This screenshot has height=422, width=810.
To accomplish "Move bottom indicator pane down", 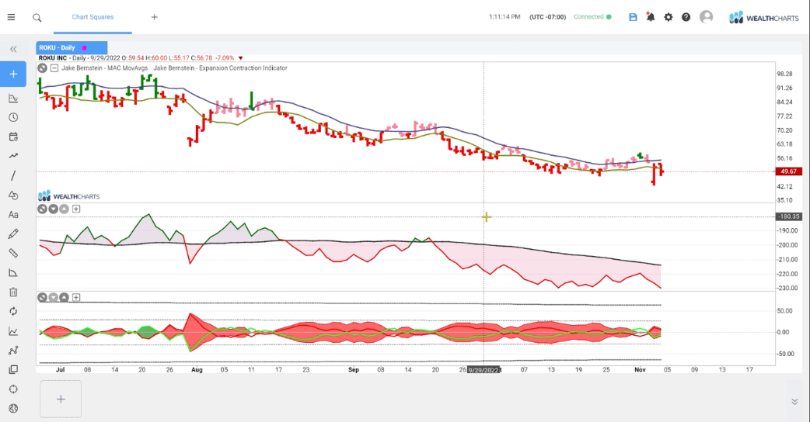I will pos(53,298).
